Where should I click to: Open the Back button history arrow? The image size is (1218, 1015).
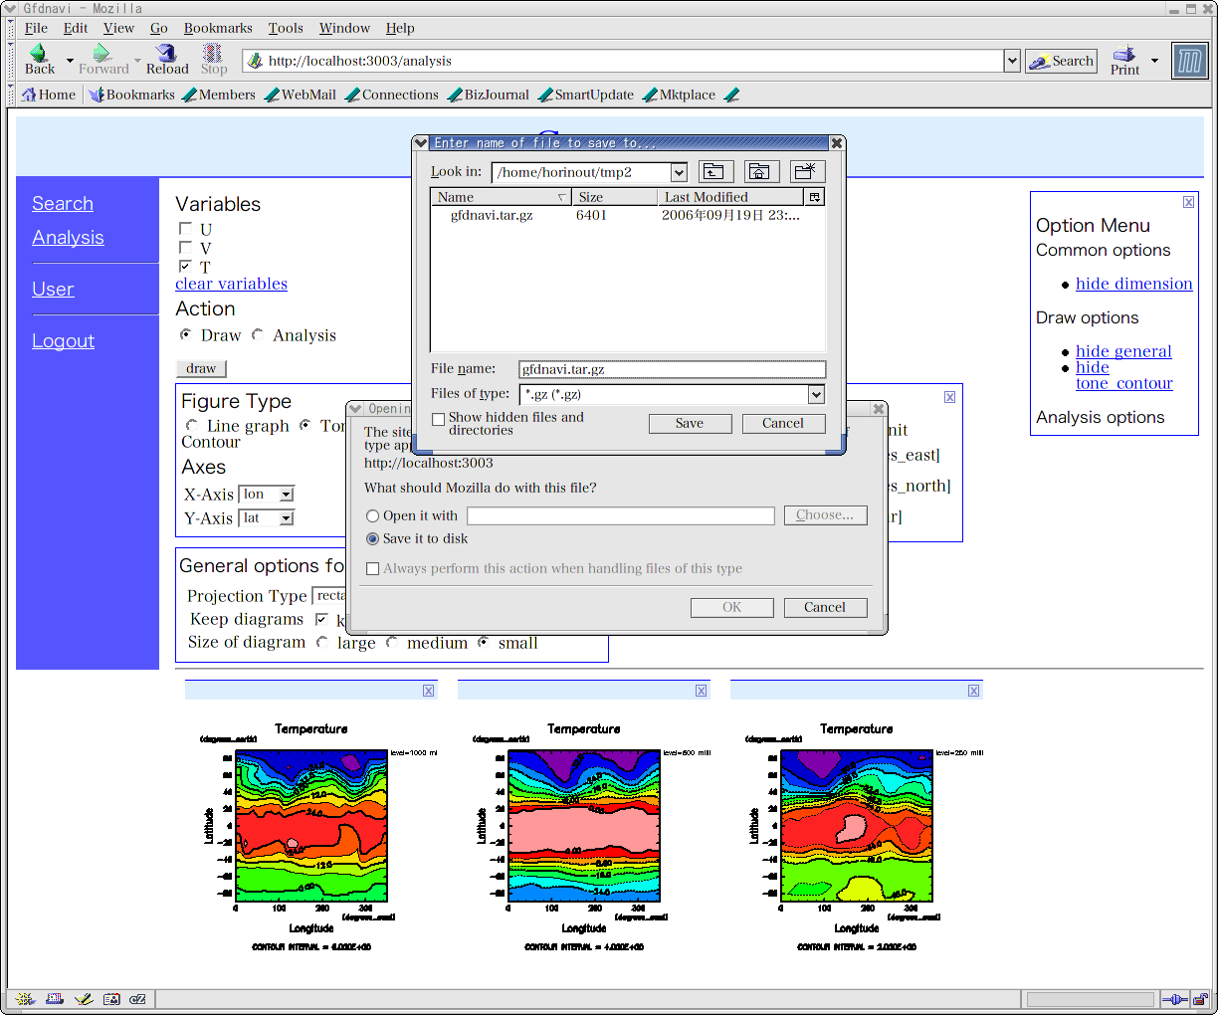coord(70,61)
